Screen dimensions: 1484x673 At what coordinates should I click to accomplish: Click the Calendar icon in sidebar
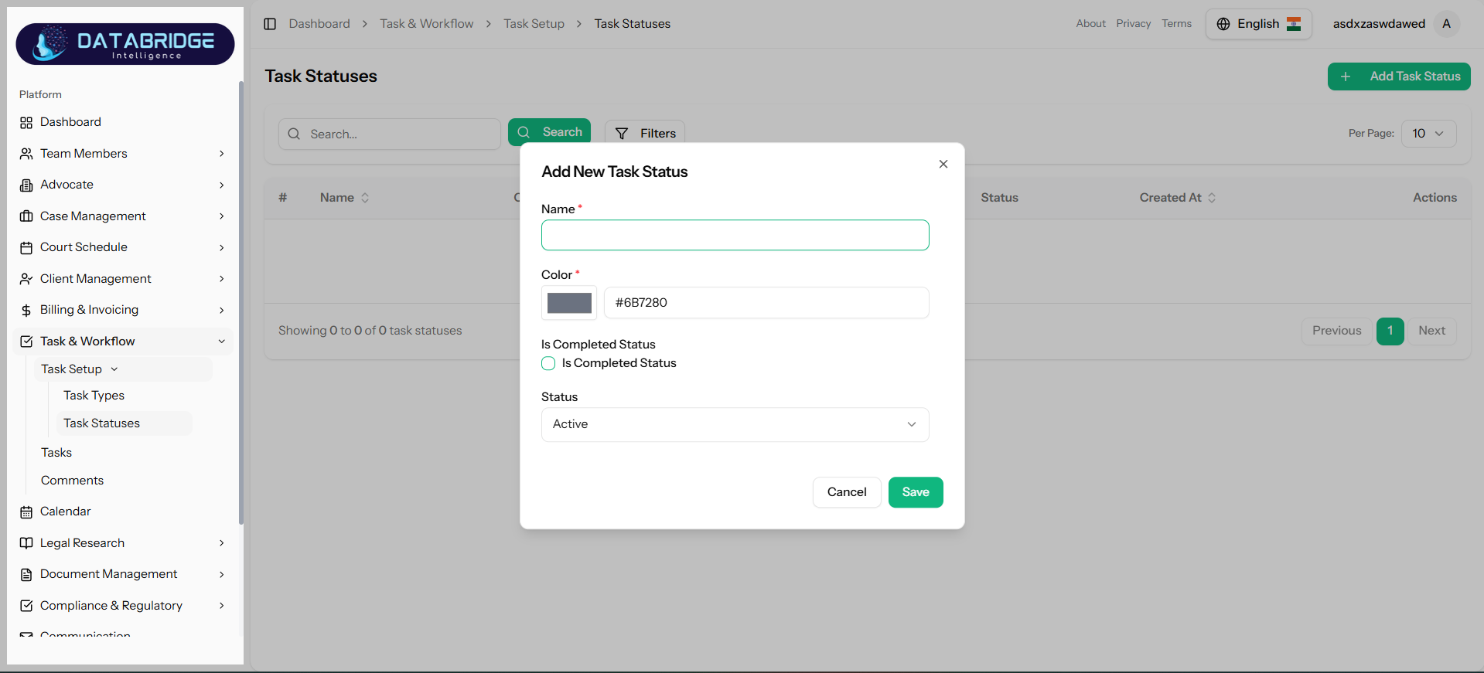click(26, 512)
